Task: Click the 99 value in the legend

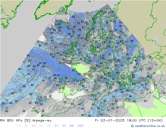Action: 71,126
